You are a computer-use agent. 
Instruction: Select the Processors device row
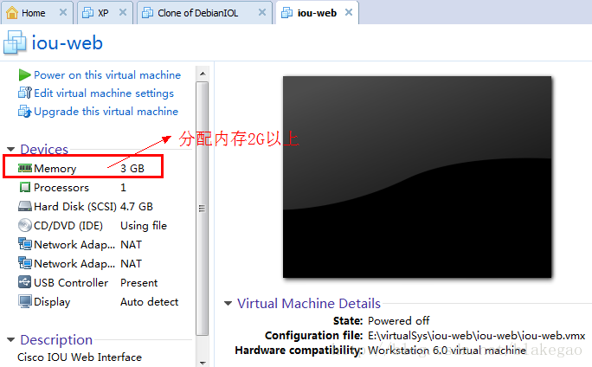coord(73,187)
